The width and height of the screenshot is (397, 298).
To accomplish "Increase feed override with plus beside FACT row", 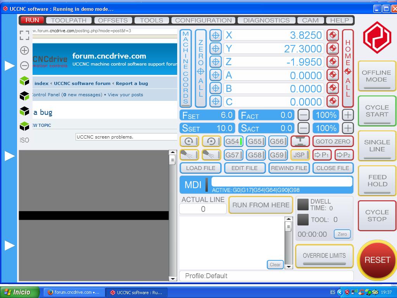I will [348, 115].
